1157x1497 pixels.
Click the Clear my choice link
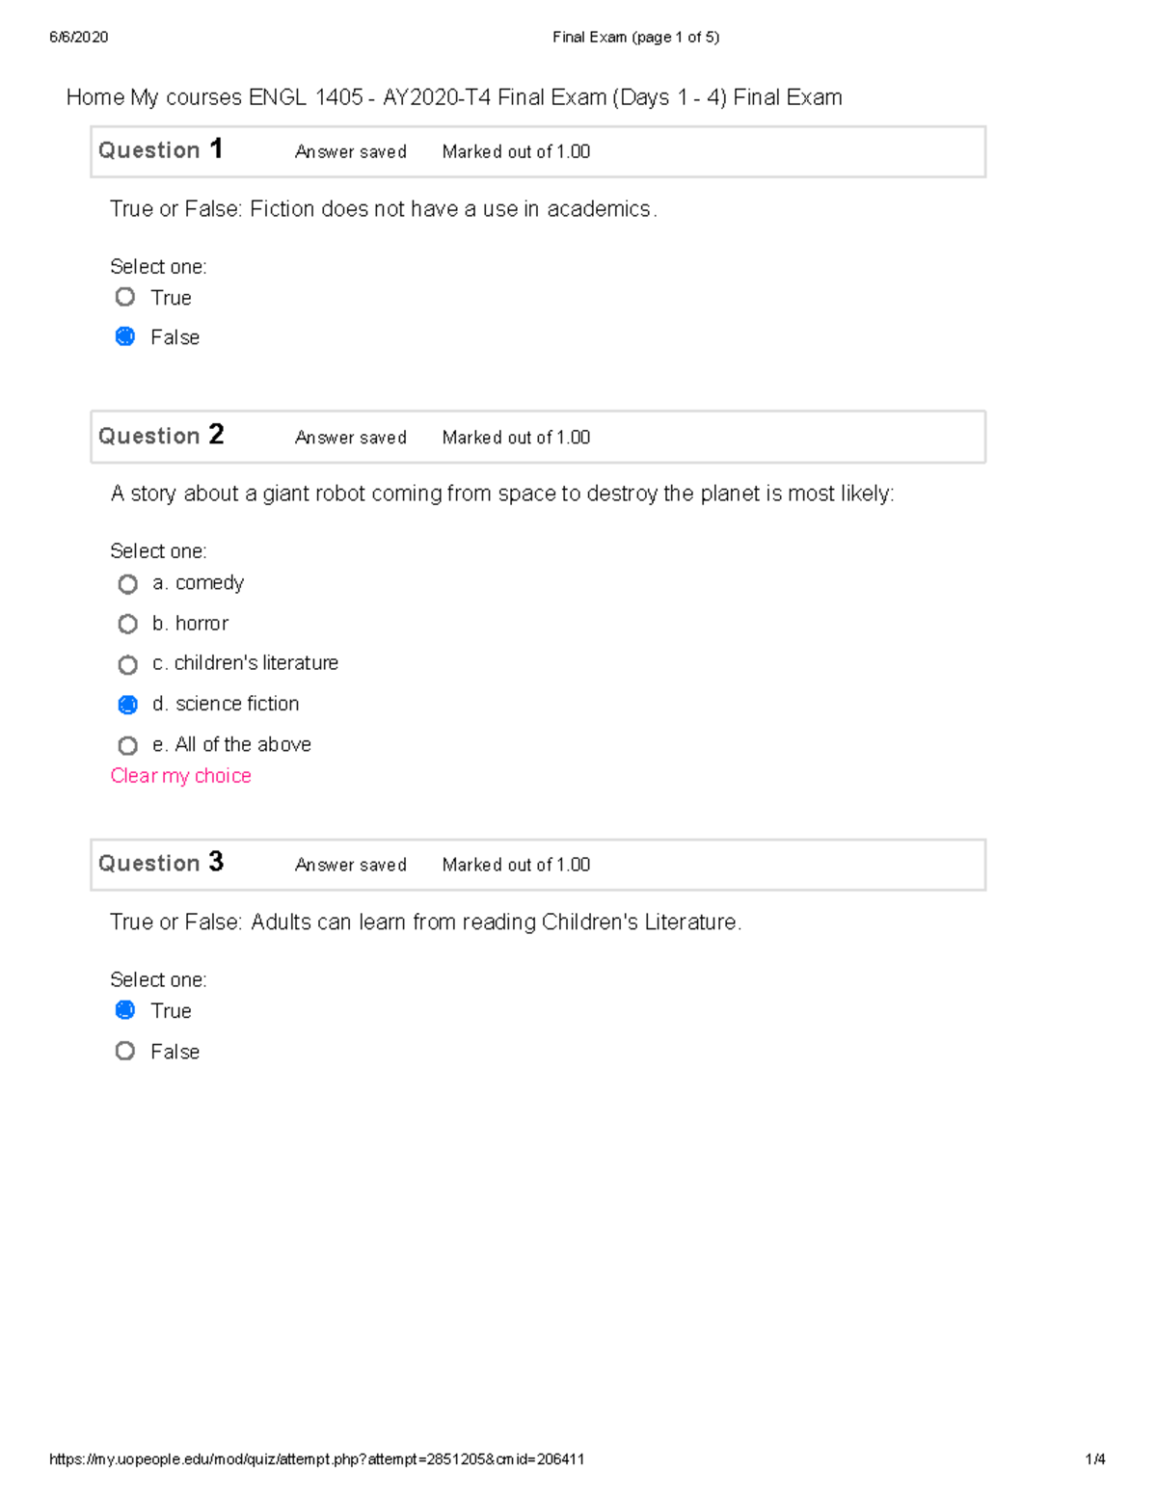coord(180,776)
